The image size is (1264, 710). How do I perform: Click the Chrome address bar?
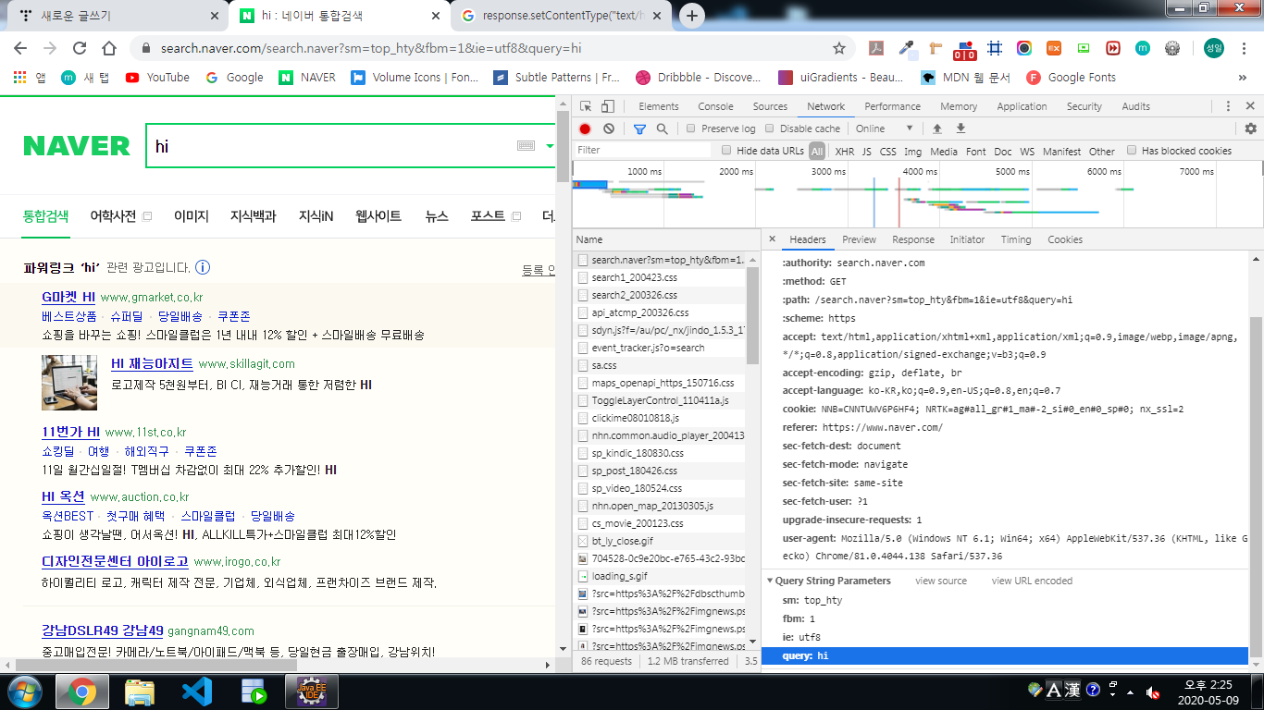(x=490, y=48)
